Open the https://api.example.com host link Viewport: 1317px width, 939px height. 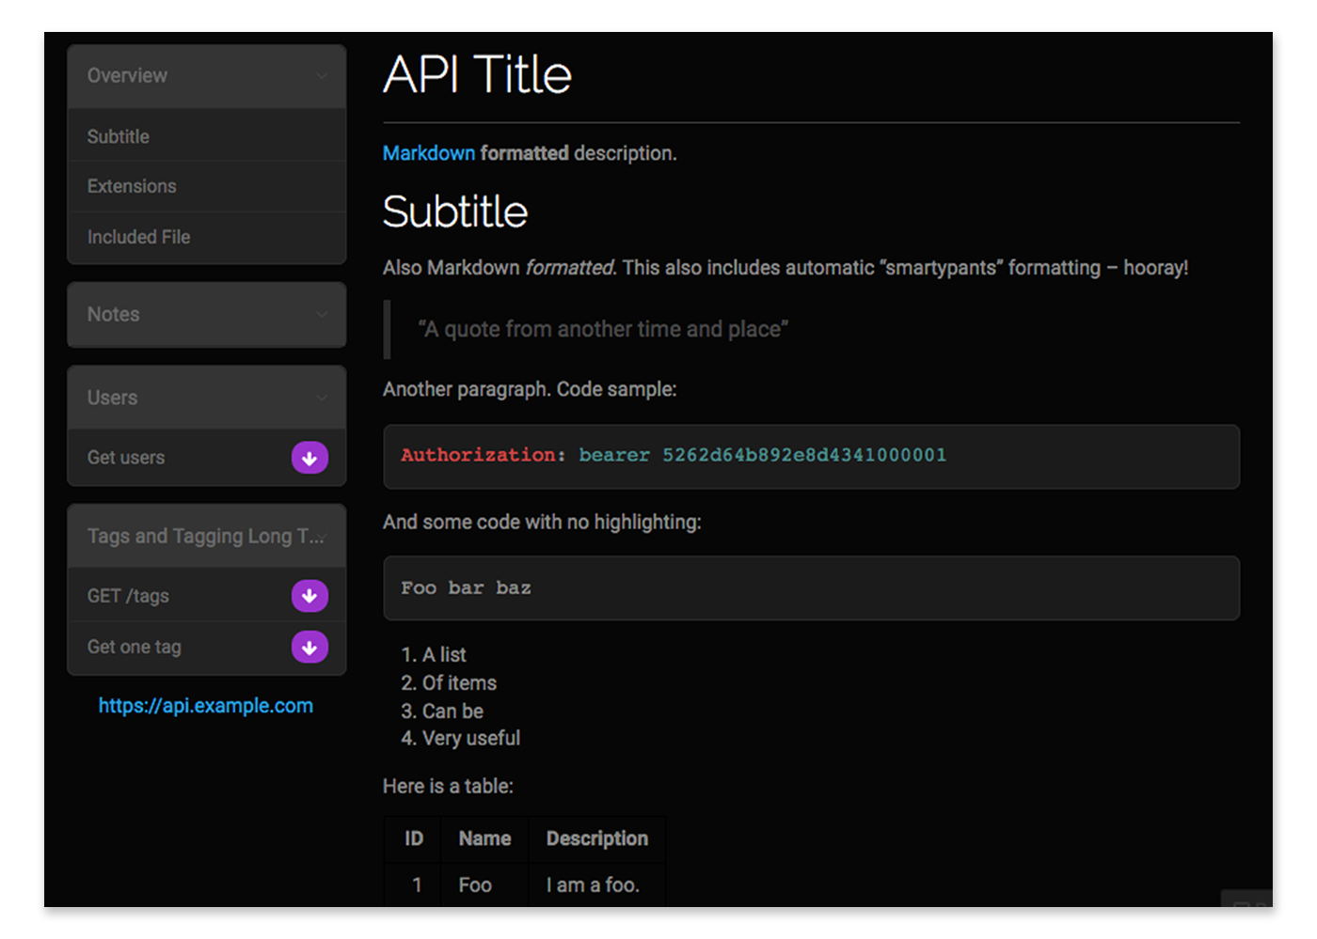pyautogui.click(x=206, y=706)
